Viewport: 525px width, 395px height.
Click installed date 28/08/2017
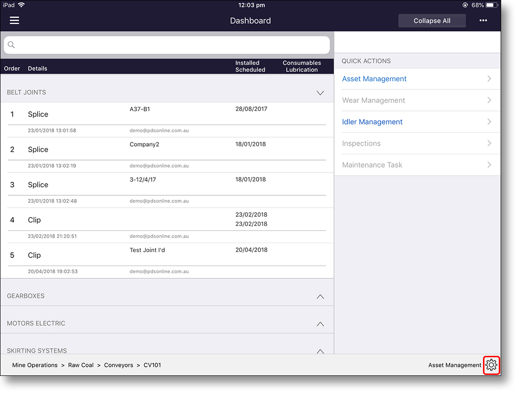pyautogui.click(x=251, y=109)
